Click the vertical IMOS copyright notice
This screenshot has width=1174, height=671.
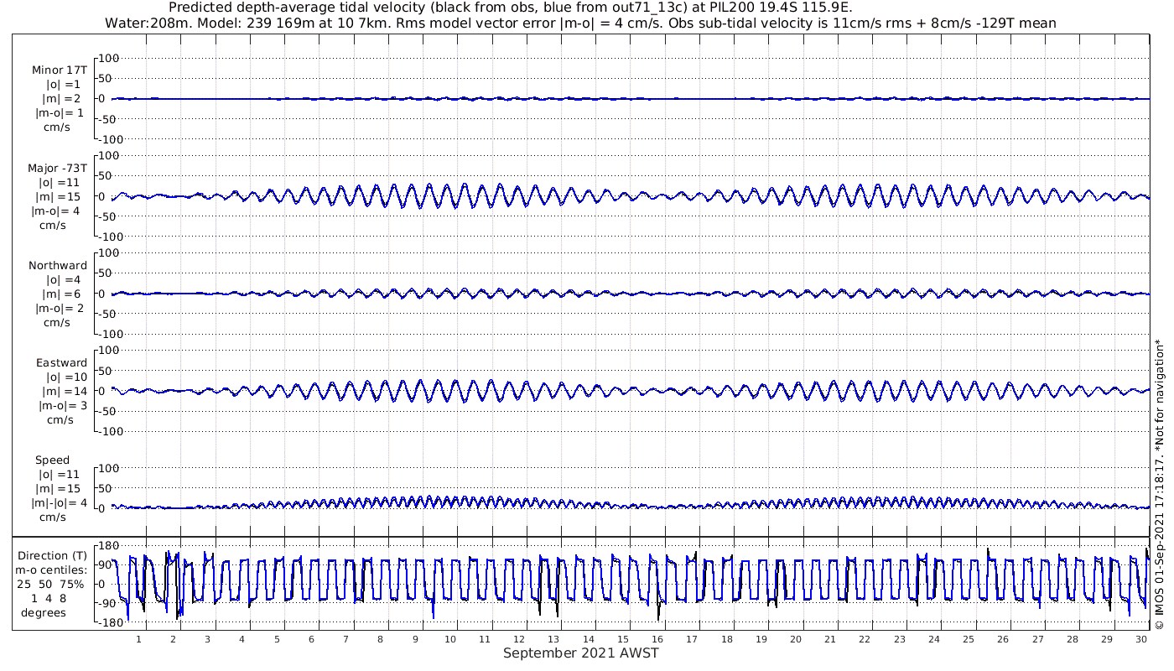pos(1160,485)
